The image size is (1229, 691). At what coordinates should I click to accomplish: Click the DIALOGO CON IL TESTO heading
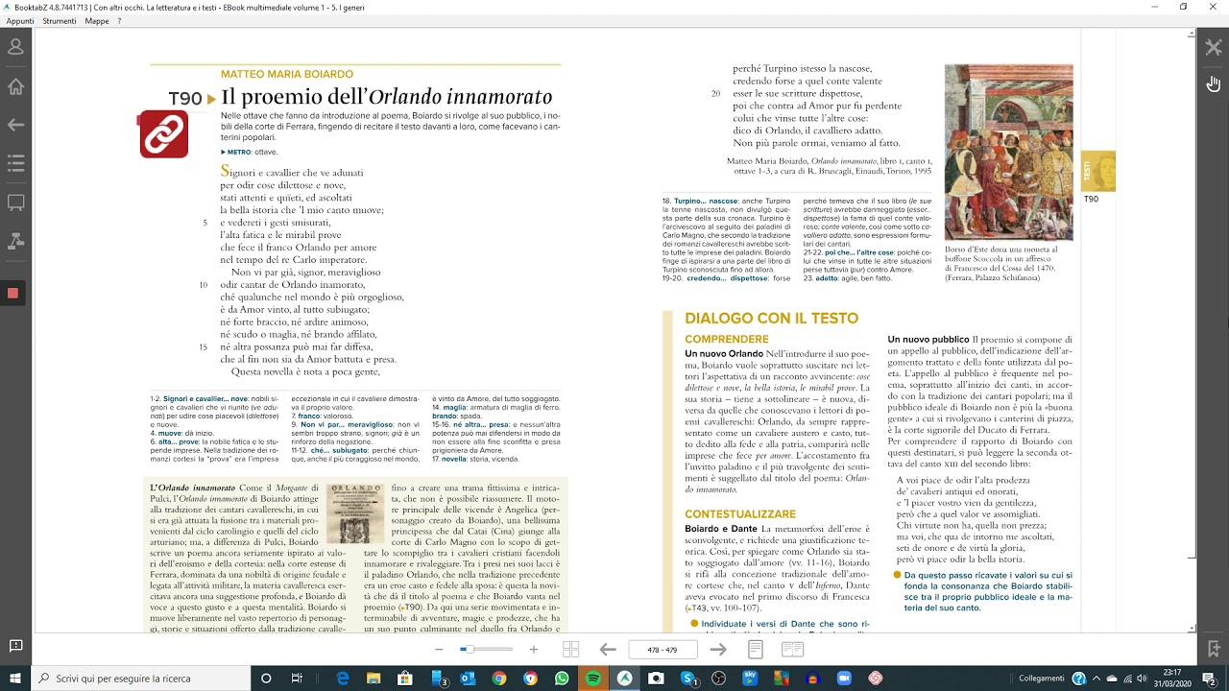pos(771,319)
